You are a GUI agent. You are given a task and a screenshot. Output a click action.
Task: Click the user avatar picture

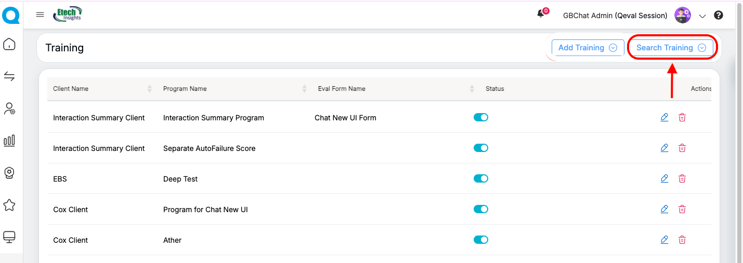pyautogui.click(x=683, y=15)
